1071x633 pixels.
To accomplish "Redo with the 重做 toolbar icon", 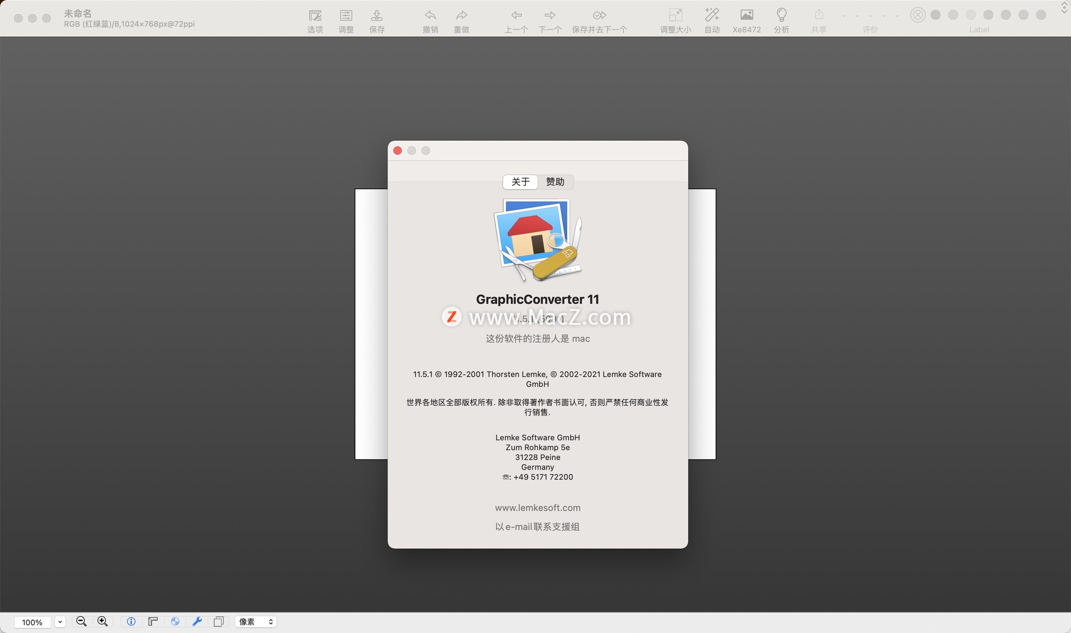I will click(x=461, y=16).
